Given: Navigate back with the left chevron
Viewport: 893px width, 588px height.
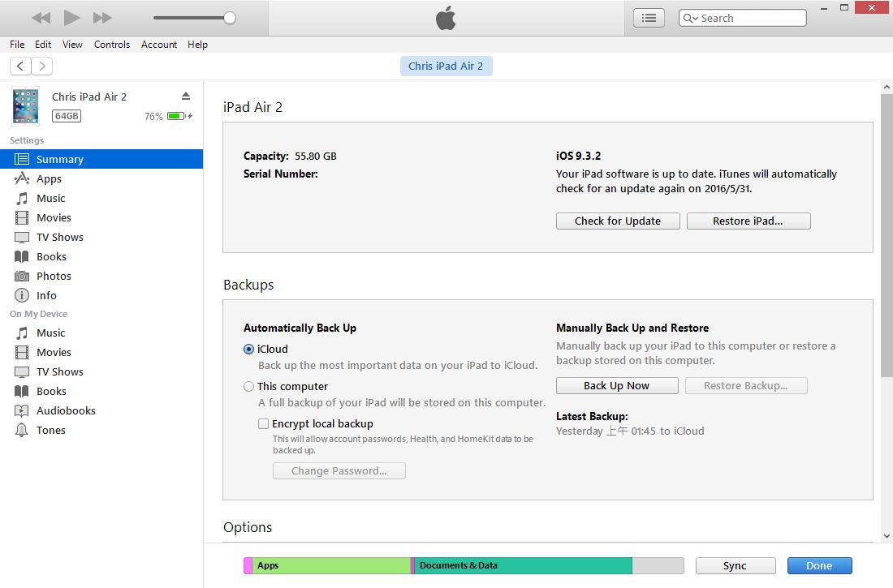Looking at the screenshot, I should click(x=20, y=66).
